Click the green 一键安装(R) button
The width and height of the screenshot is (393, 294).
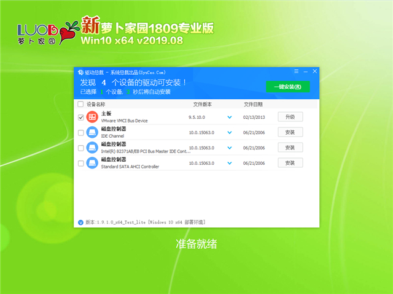pos(287,86)
